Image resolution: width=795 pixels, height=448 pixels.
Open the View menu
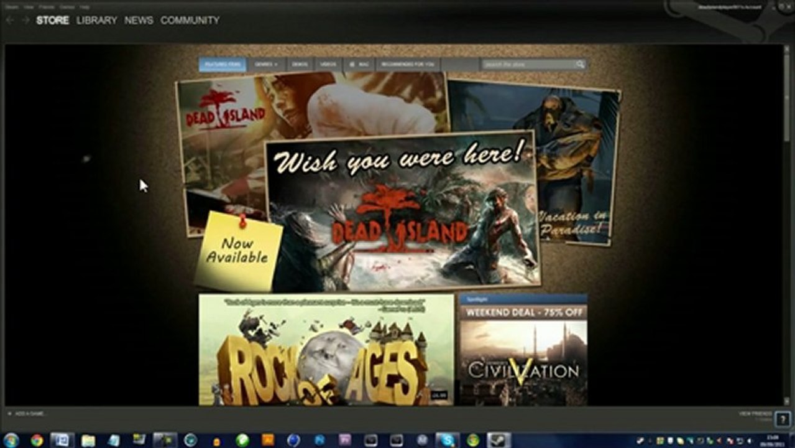tap(29, 7)
